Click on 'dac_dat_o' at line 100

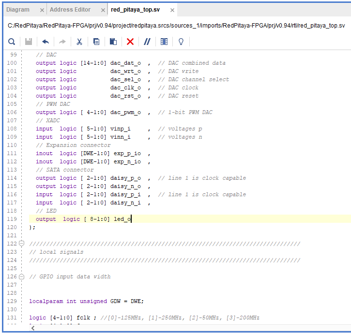click(125, 63)
